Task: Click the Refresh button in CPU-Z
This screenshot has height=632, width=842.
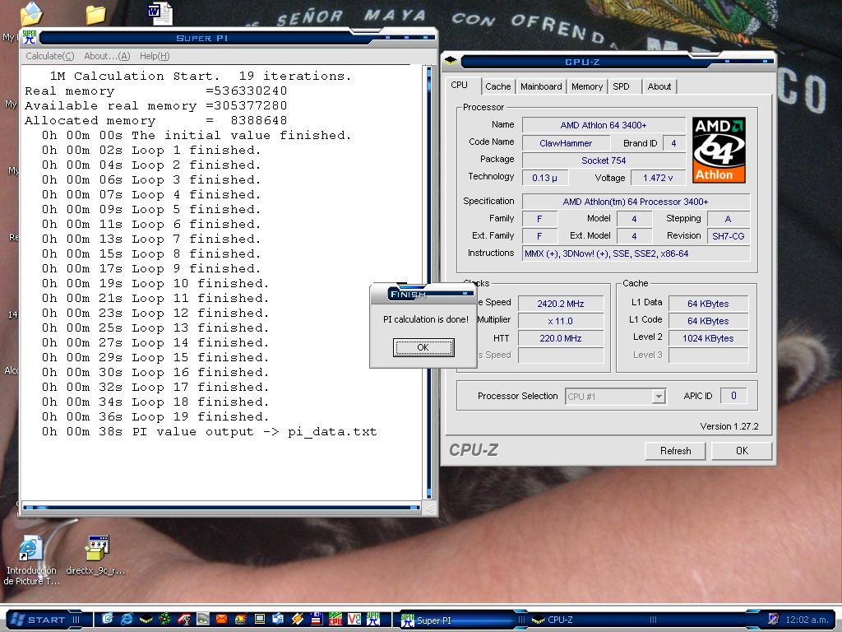Action: pyautogui.click(x=676, y=451)
